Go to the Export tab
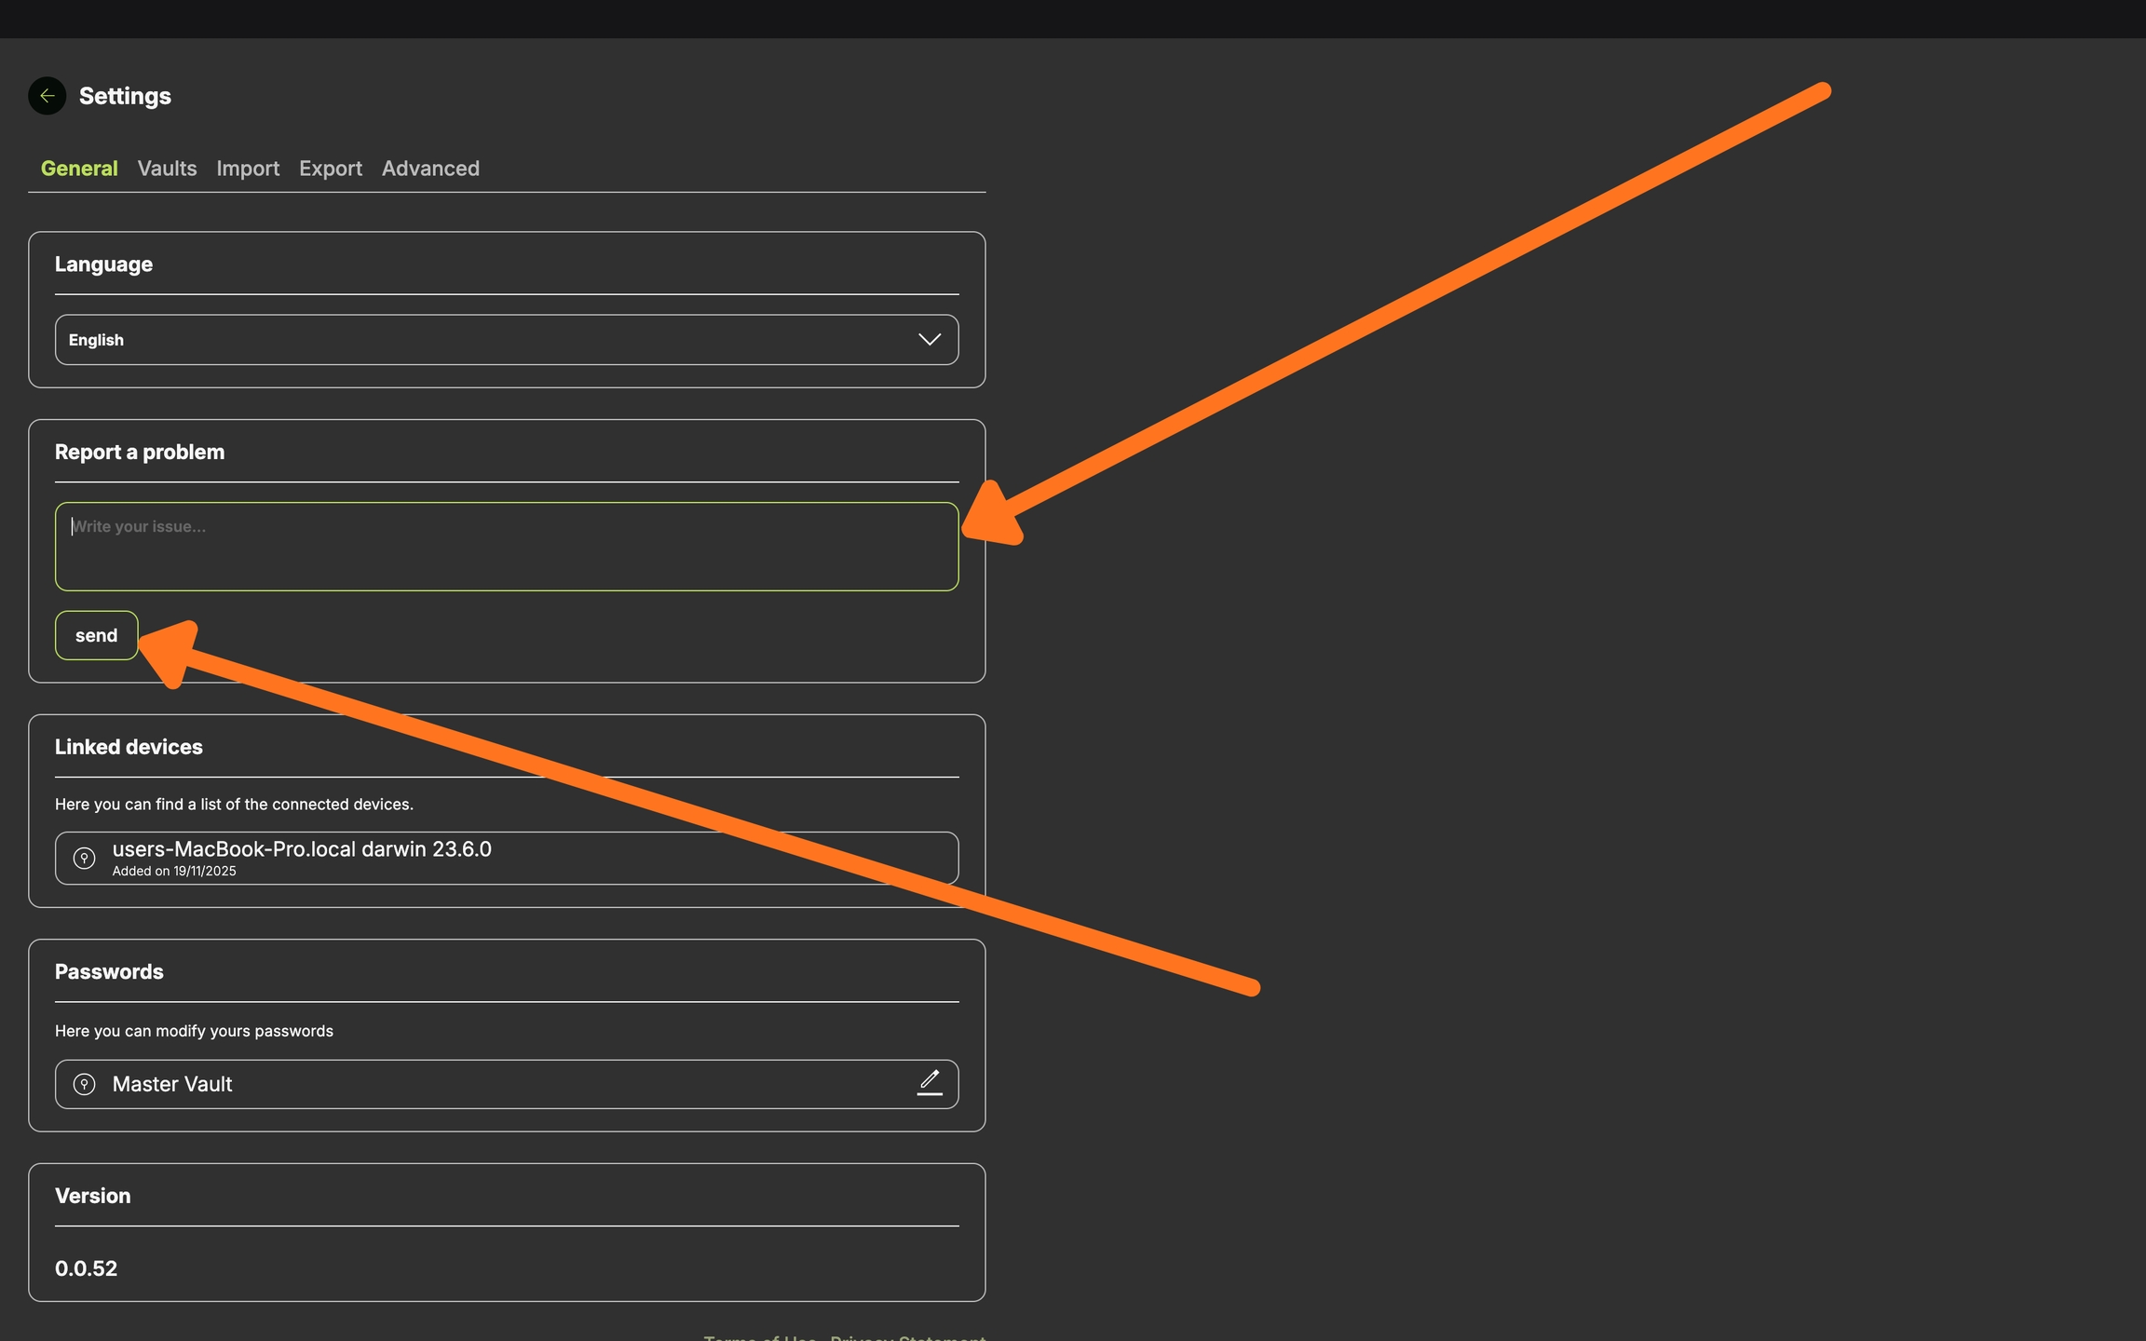 330,169
